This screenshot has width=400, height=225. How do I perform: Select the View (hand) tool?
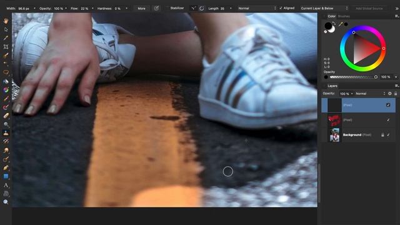click(x=6, y=21)
